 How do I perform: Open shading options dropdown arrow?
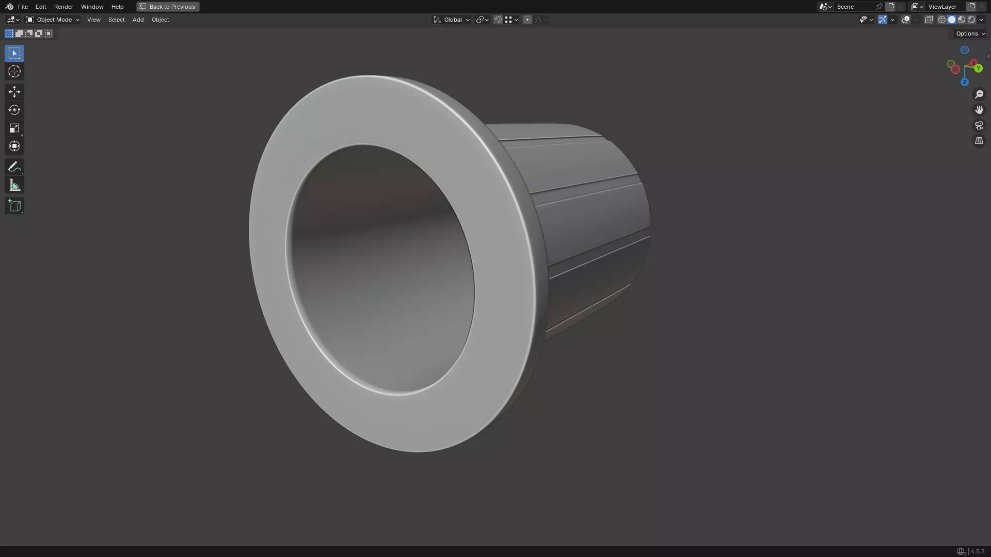(x=981, y=20)
